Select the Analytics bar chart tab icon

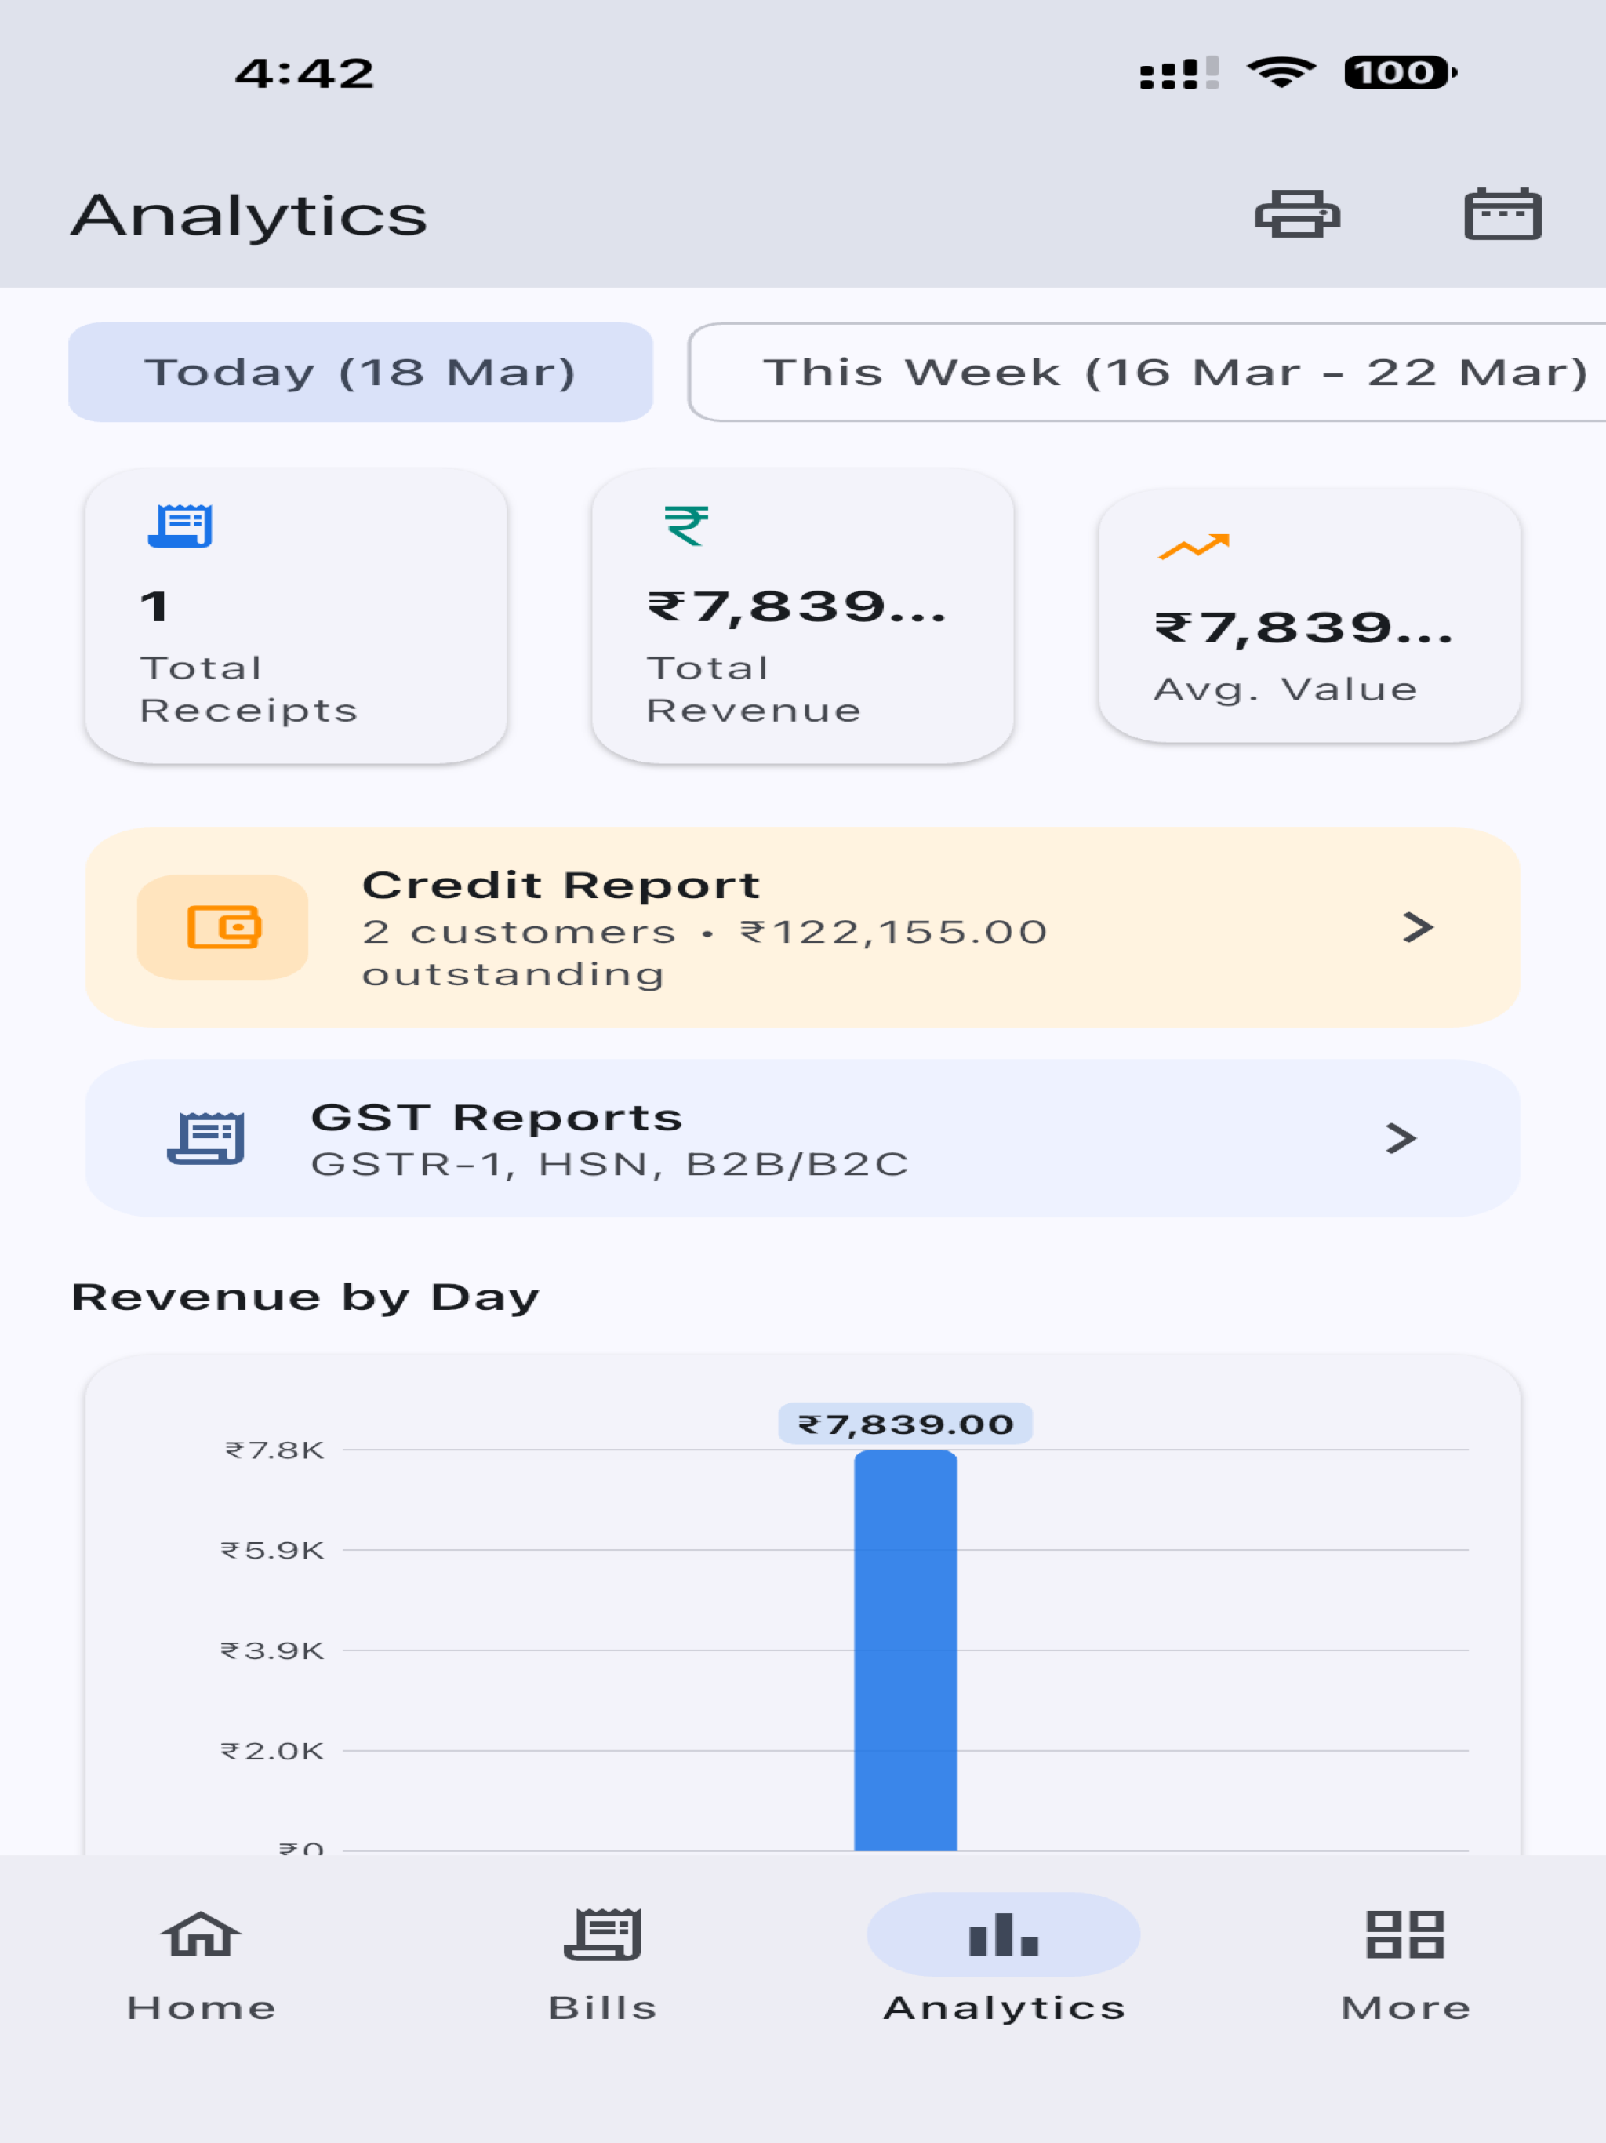[1004, 1934]
